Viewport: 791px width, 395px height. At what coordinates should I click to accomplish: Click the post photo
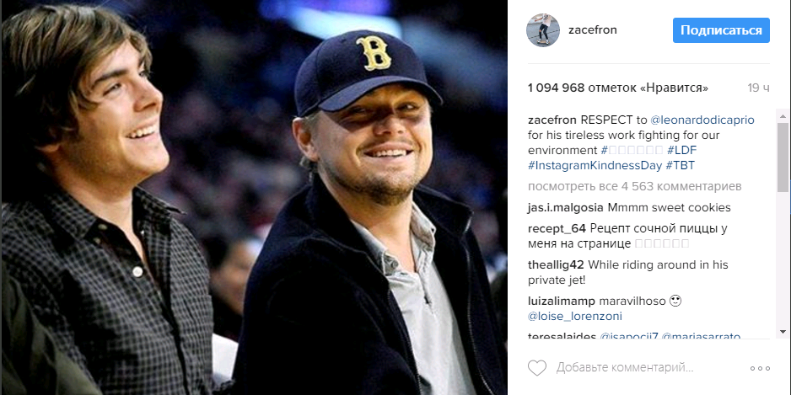click(253, 197)
